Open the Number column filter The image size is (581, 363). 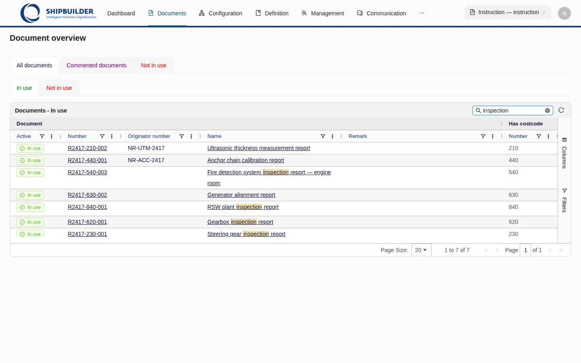[x=102, y=136]
